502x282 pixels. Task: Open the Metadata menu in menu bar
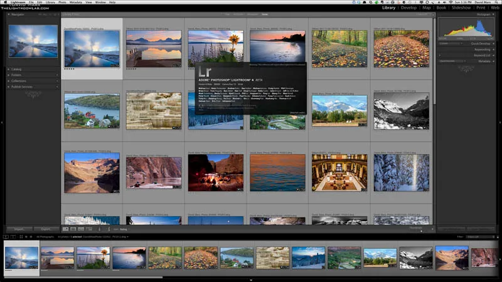click(75, 3)
